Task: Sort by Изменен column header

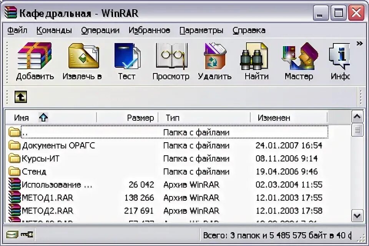Action: pyautogui.click(x=289, y=118)
